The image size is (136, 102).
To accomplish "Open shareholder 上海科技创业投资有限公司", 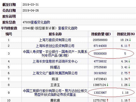I will pos(55,46).
